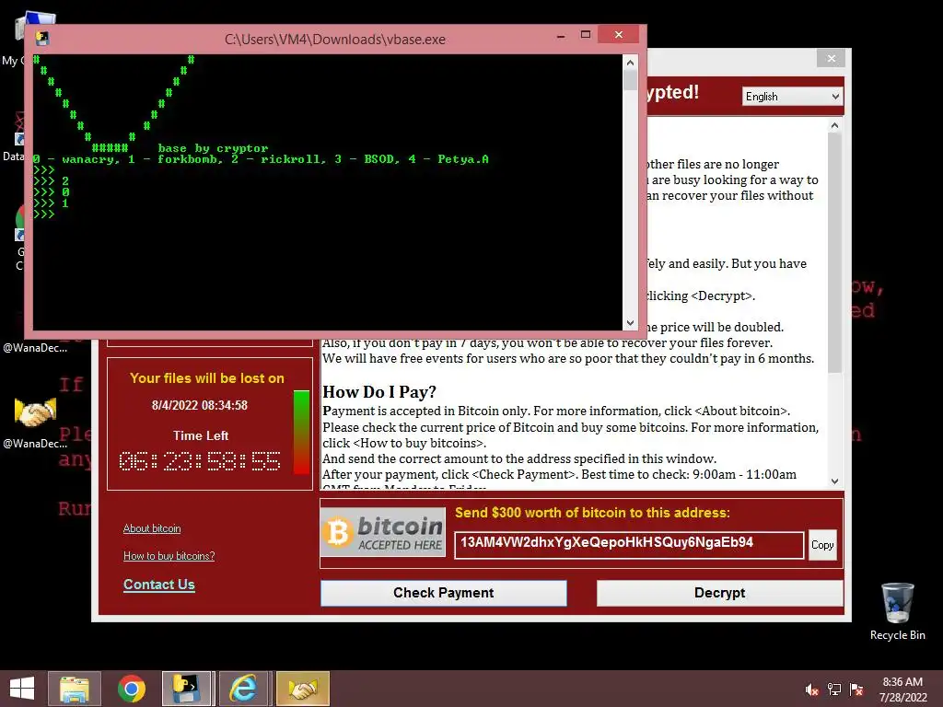The height and width of the screenshot is (707, 943).
Task: Click the Decrypt button
Action: (x=719, y=593)
